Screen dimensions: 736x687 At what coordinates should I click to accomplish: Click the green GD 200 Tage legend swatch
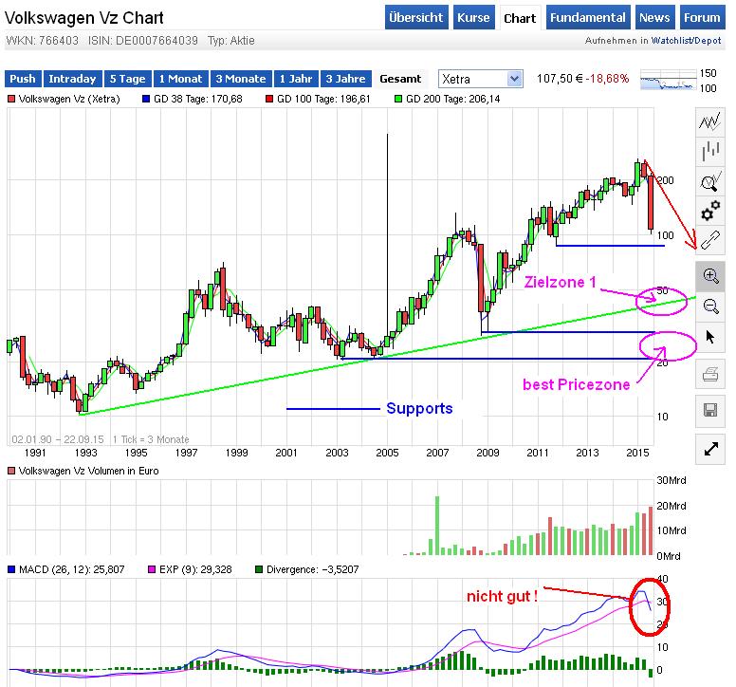pyautogui.click(x=398, y=99)
